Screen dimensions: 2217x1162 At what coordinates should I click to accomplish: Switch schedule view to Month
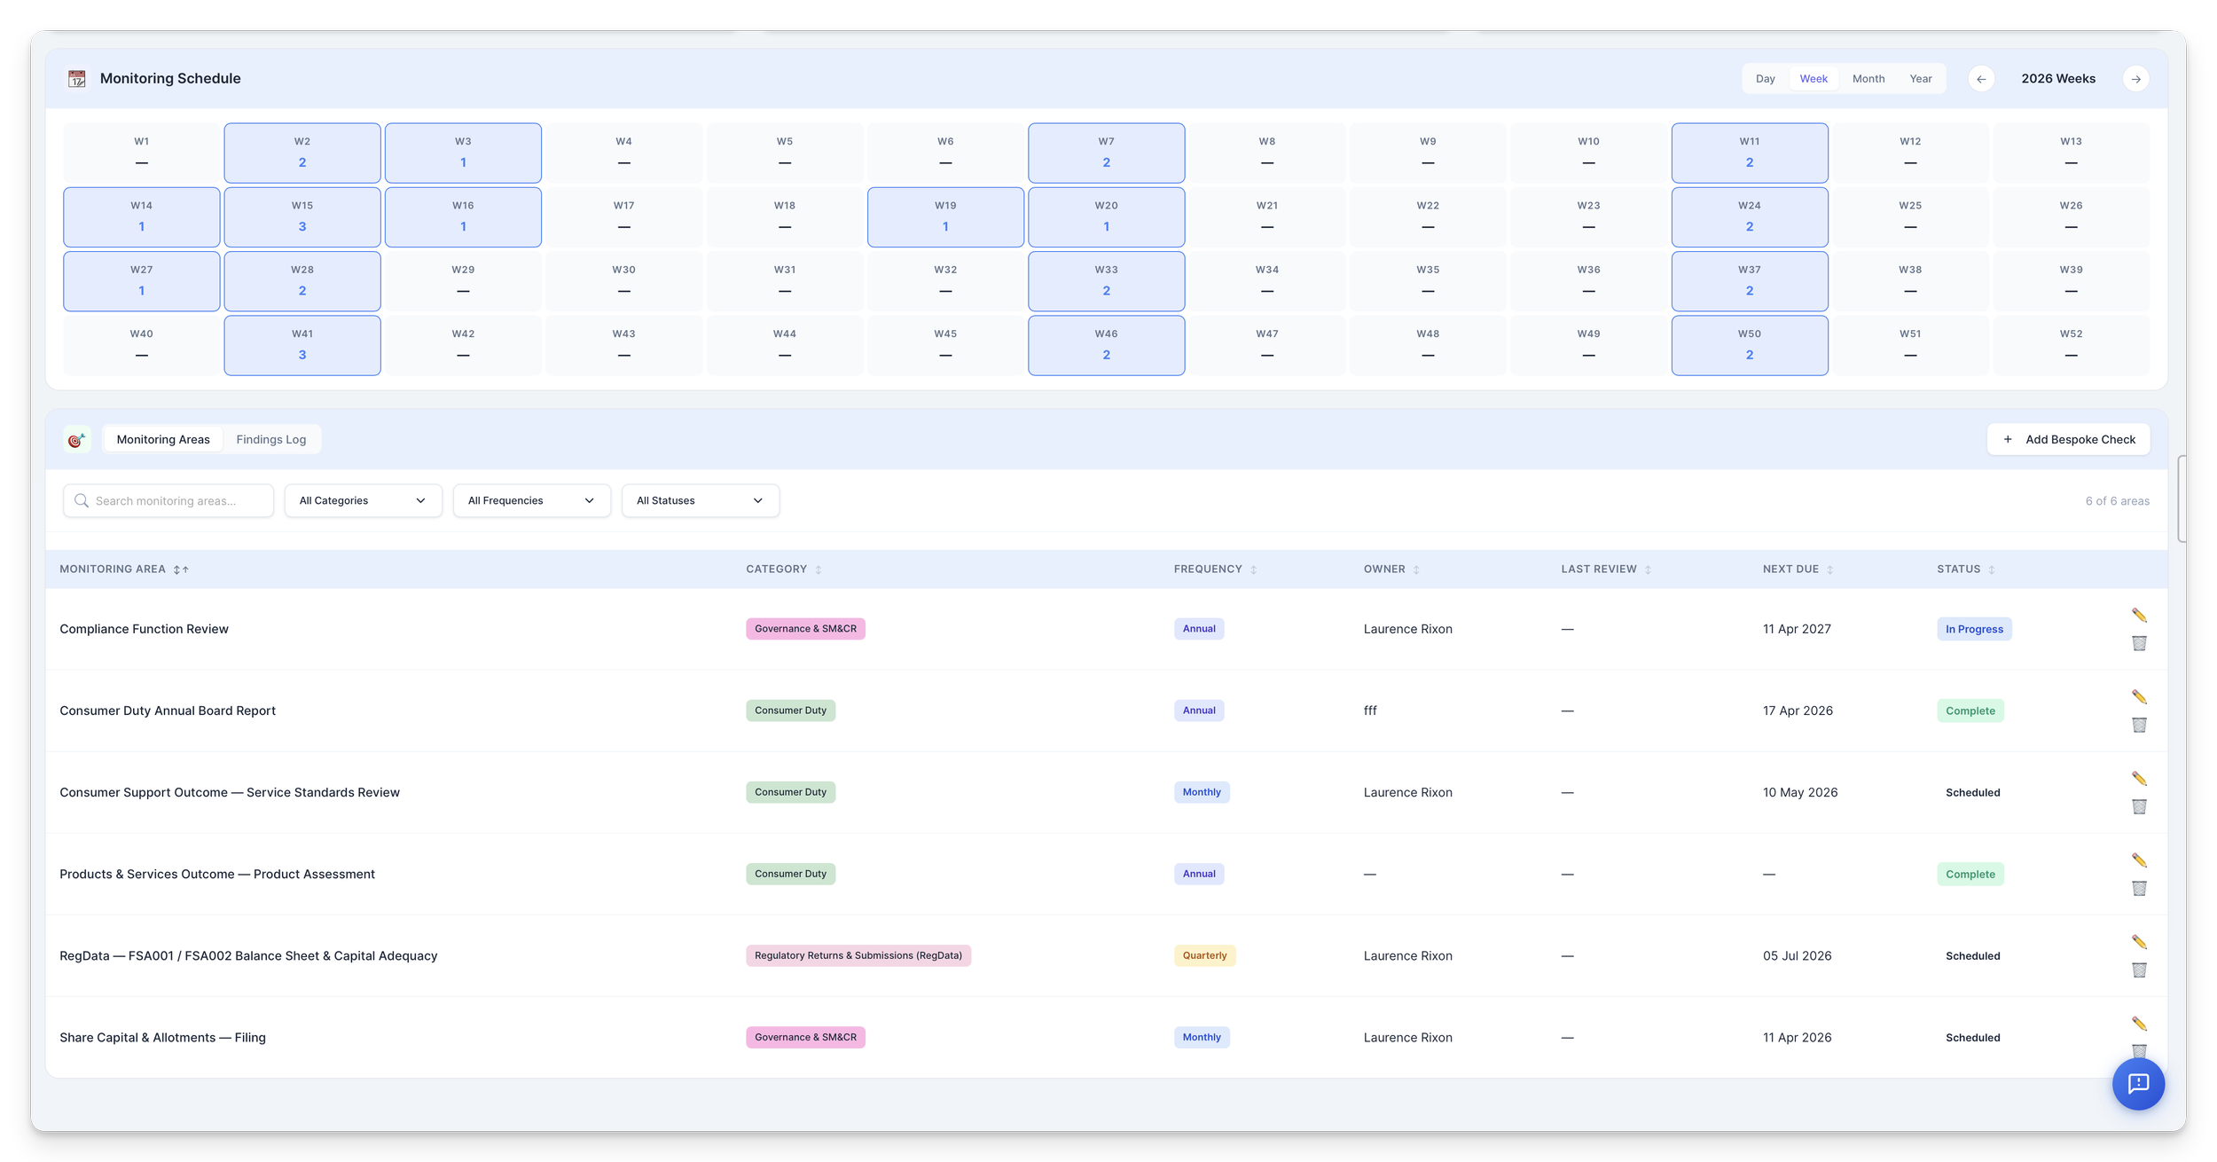point(1868,79)
